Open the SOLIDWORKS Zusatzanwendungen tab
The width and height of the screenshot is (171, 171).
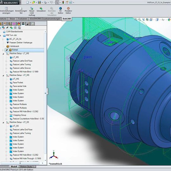pos(45,19)
